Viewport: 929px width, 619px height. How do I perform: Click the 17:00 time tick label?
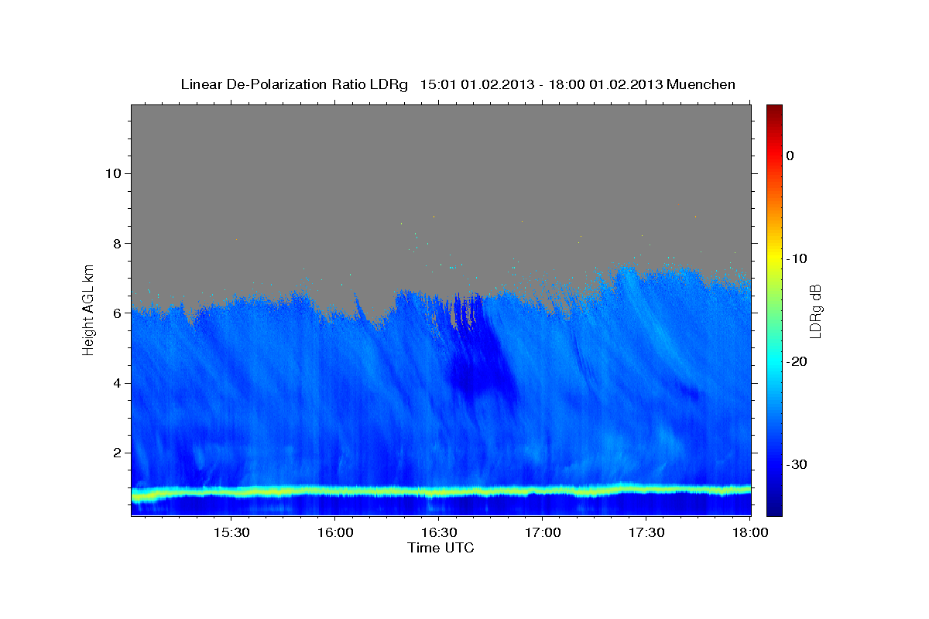pyautogui.click(x=543, y=533)
